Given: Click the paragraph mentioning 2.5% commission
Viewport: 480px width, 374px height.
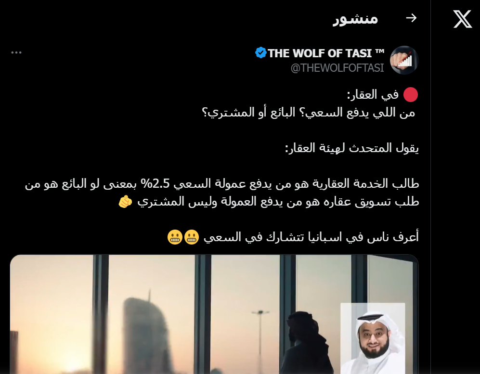Looking at the screenshot, I should (222, 193).
